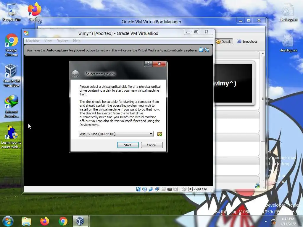The width and height of the screenshot is (303, 227).
Task: Click the Manager details vertical scrollbar
Action: tap(263, 98)
